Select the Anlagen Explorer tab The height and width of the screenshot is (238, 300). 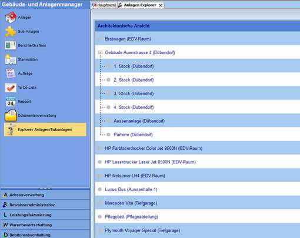point(140,5)
